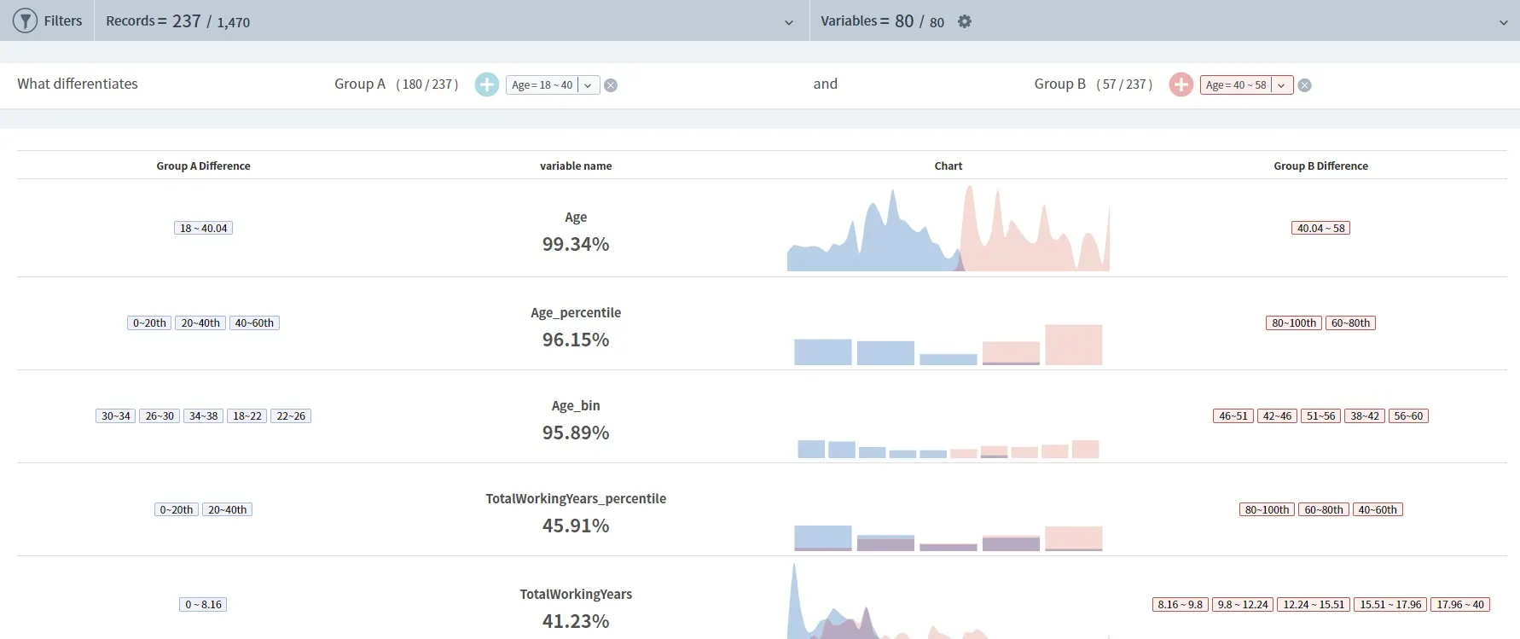Toggle the 0~20th Age_percentile tag
1520x639 pixels.
[149, 323]
